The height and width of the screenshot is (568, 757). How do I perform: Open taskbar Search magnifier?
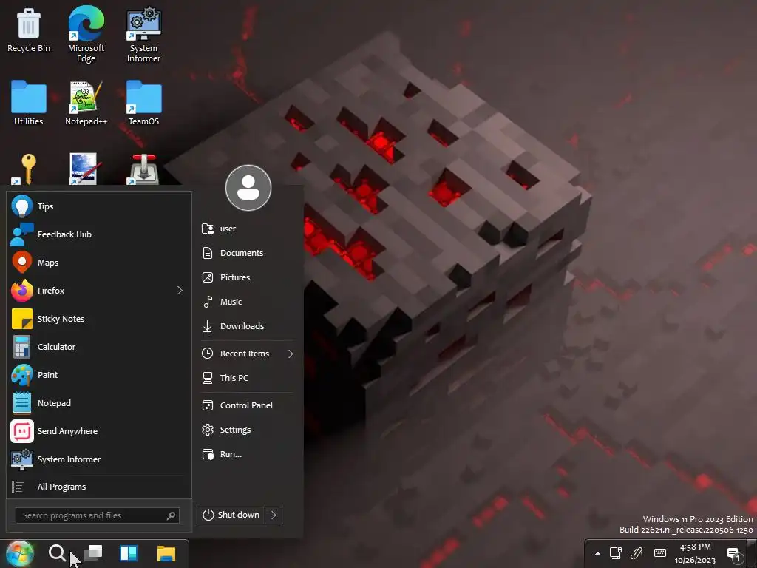(57, 553)
